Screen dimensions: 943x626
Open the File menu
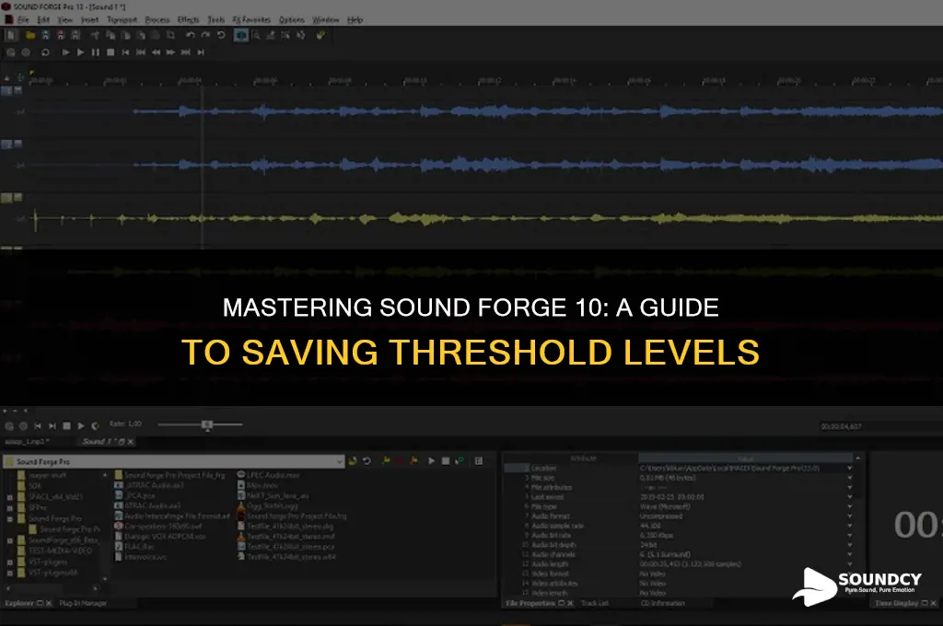pyautogui.click(x=23, y=20)
